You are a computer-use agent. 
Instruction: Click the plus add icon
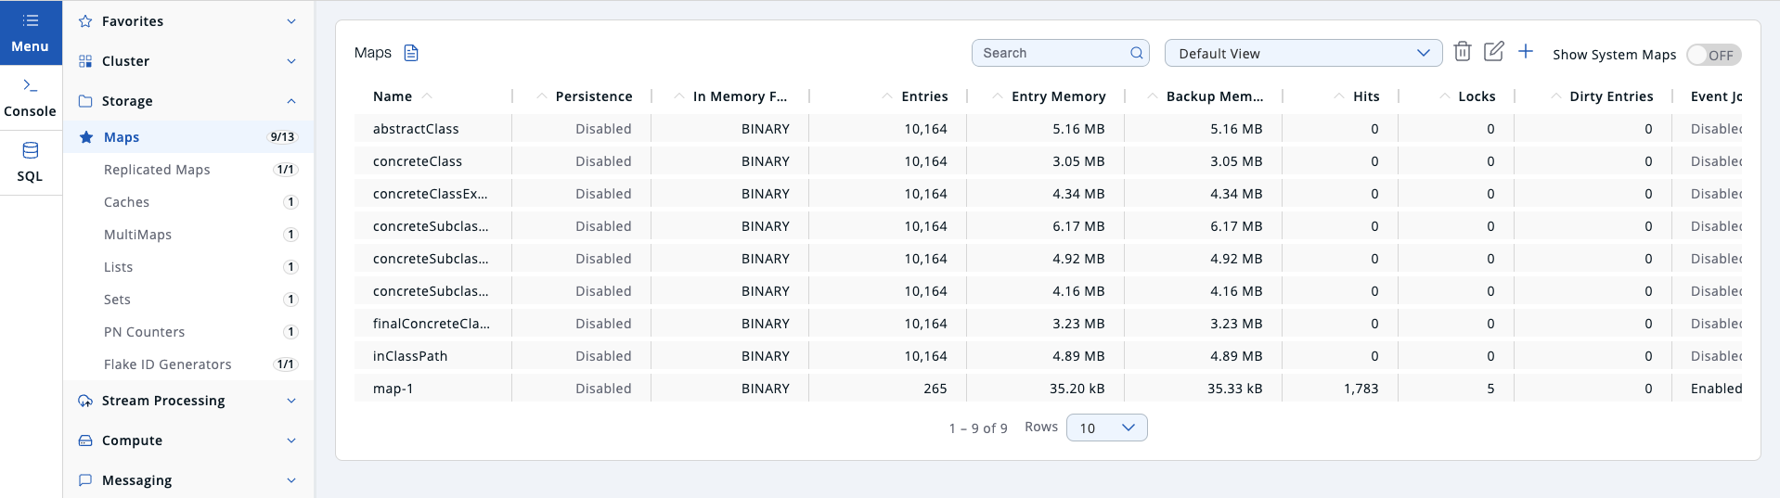[1525, 52]
